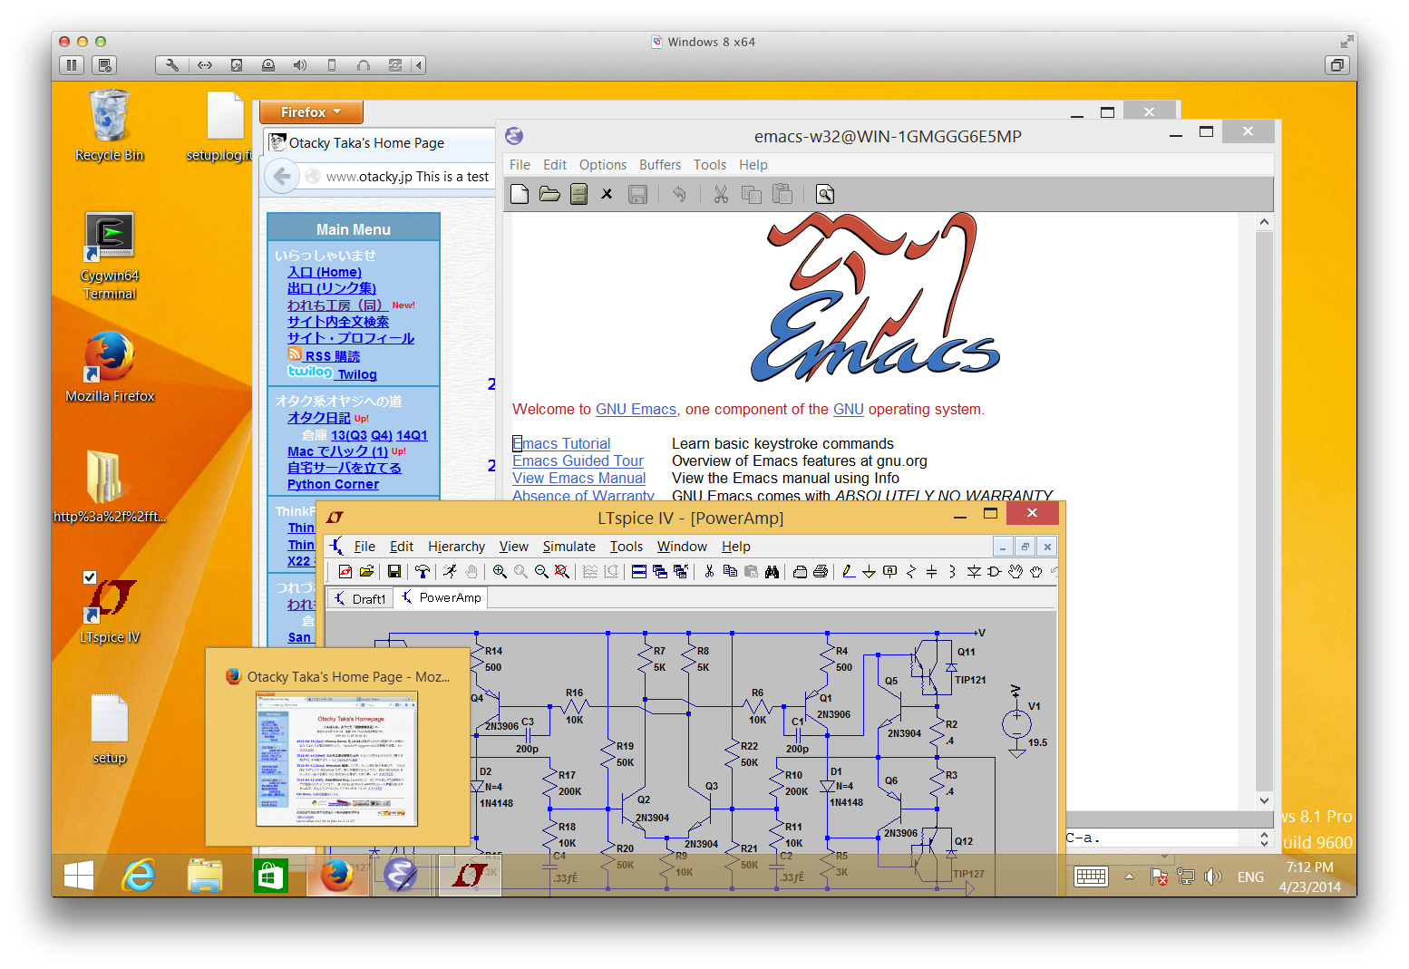Toggle the LTspice IV desktop icon checkbox
1409x969 pixels.
click(x=90, y=577)
